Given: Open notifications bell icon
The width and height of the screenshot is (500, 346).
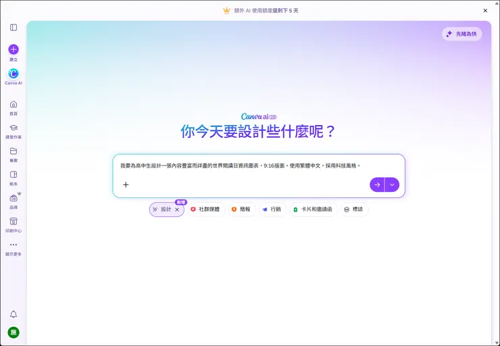Looking at the screenshot, I should pyautogui.click(x=14, y=314).
